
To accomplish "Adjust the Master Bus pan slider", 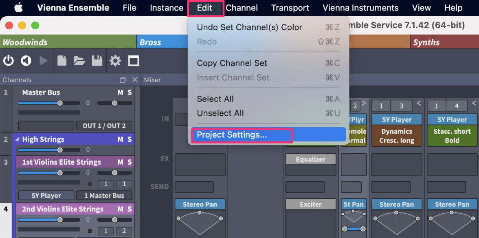I will click(x=114, y=103).
